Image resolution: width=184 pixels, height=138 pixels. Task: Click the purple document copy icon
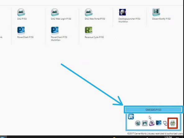(x=152, y=123)
